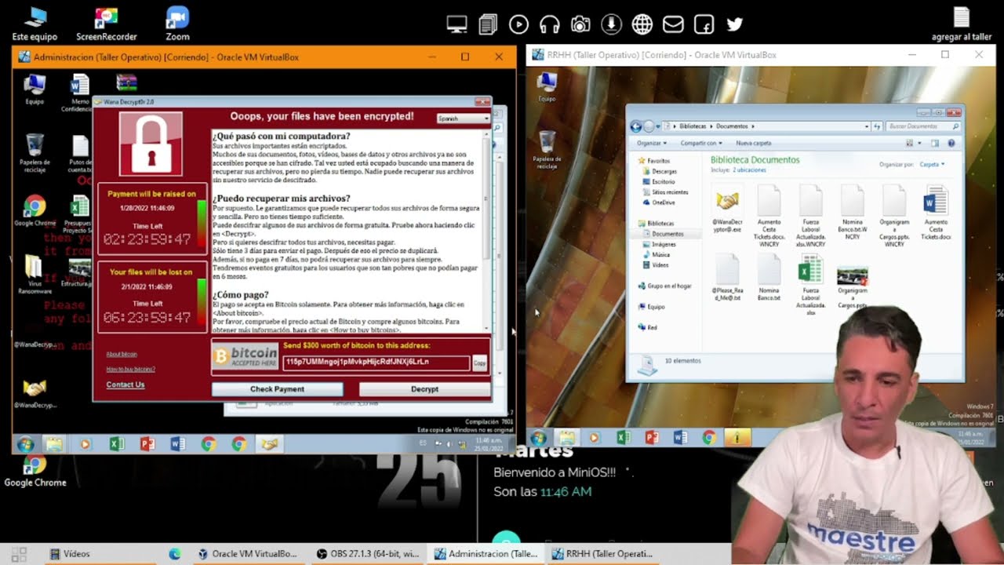1004x565 pixels.
Task: Select Sitios recientes in the navigation pane
Action: click(x=669, y=192)
